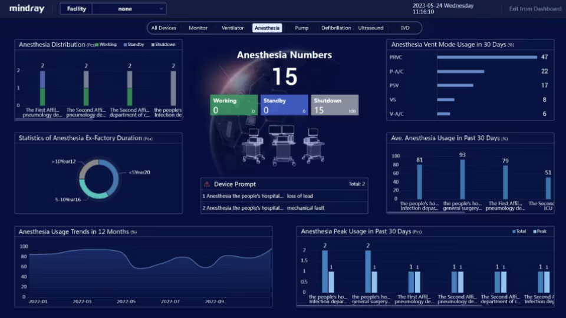Click the Total legend marker in Peak Usage
The image size is (566, 318).
pos(514,231)
